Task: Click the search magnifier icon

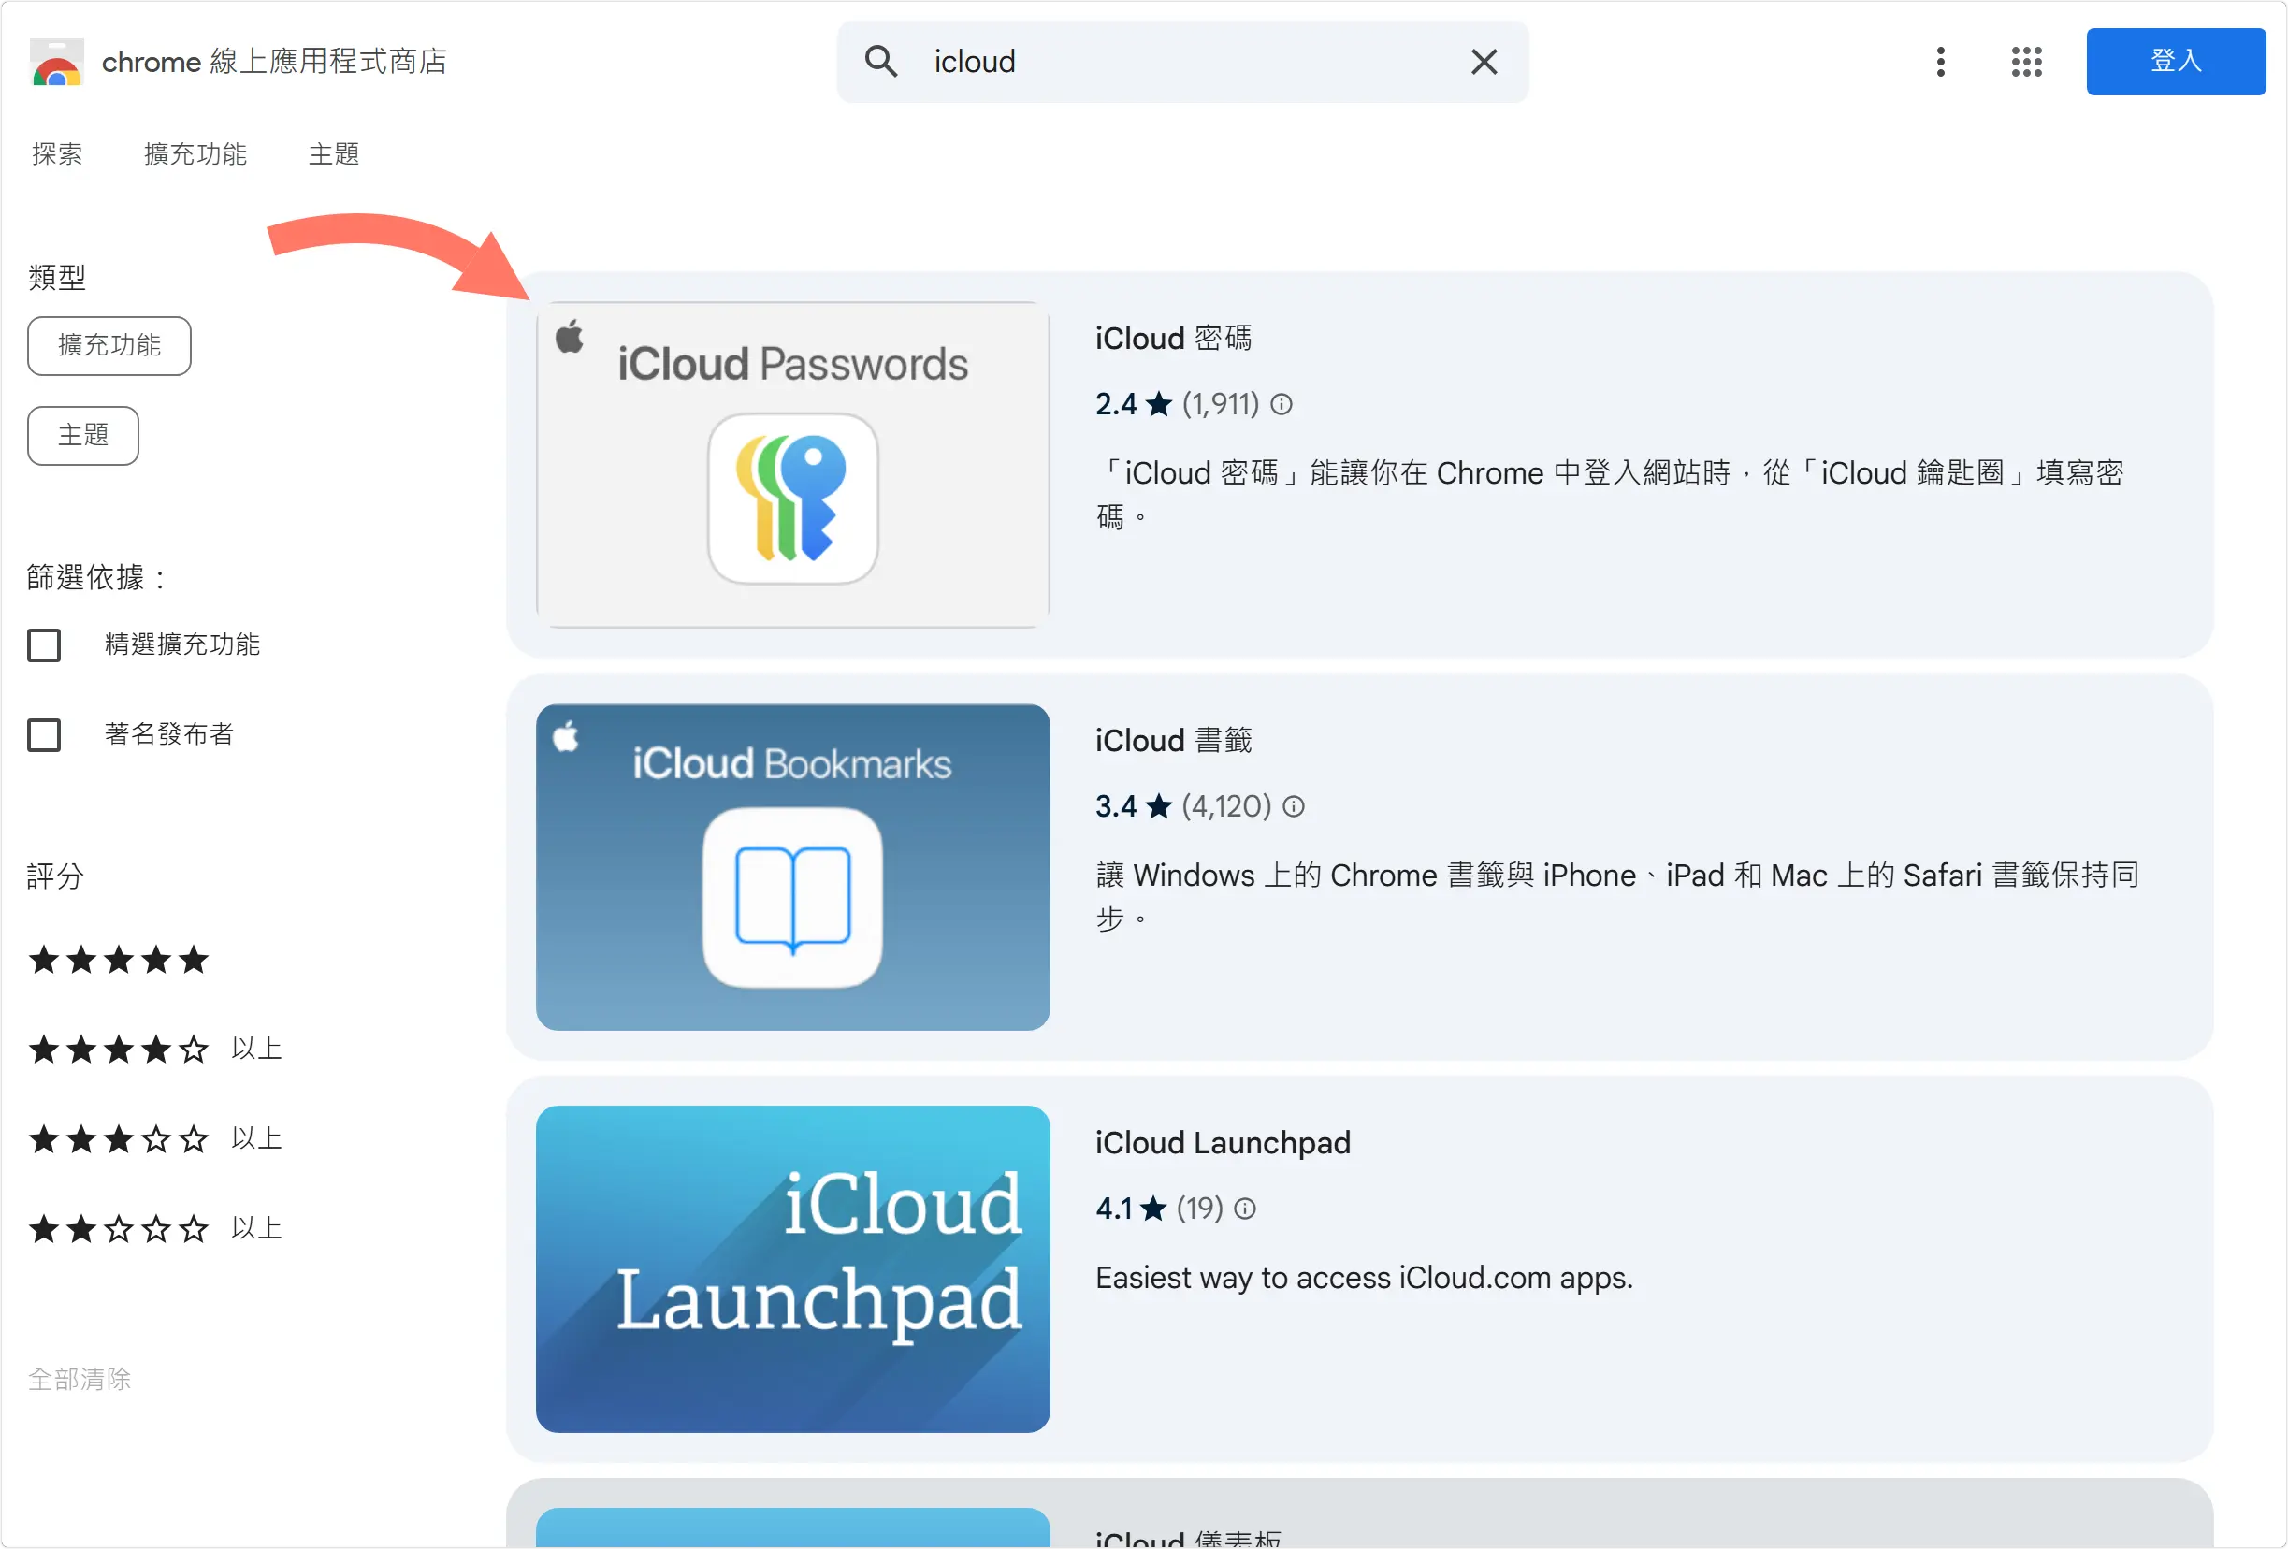Action: tap(881, 61)
